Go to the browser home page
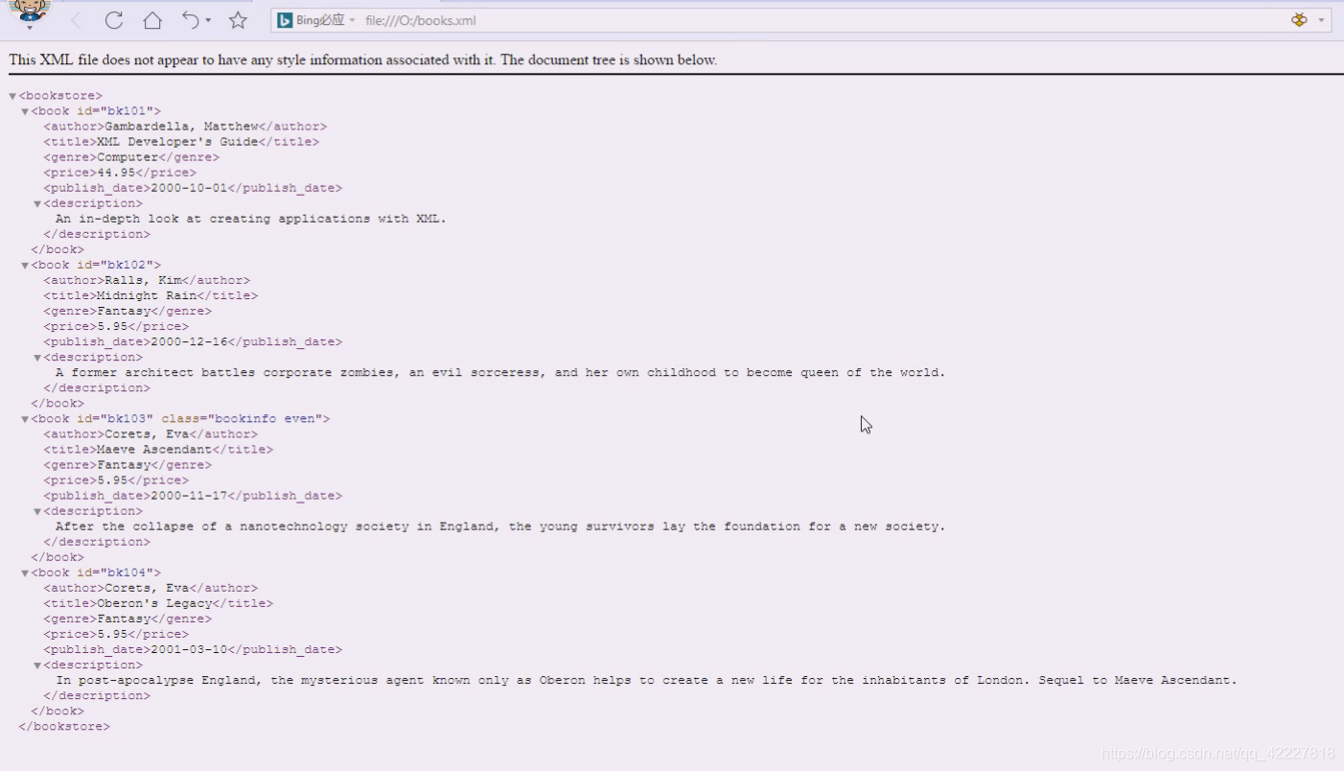Image resolution: width=1344 pixels, height=771 pixels. click(152, 20)
